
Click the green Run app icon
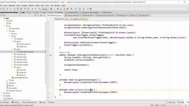point(51,9)
